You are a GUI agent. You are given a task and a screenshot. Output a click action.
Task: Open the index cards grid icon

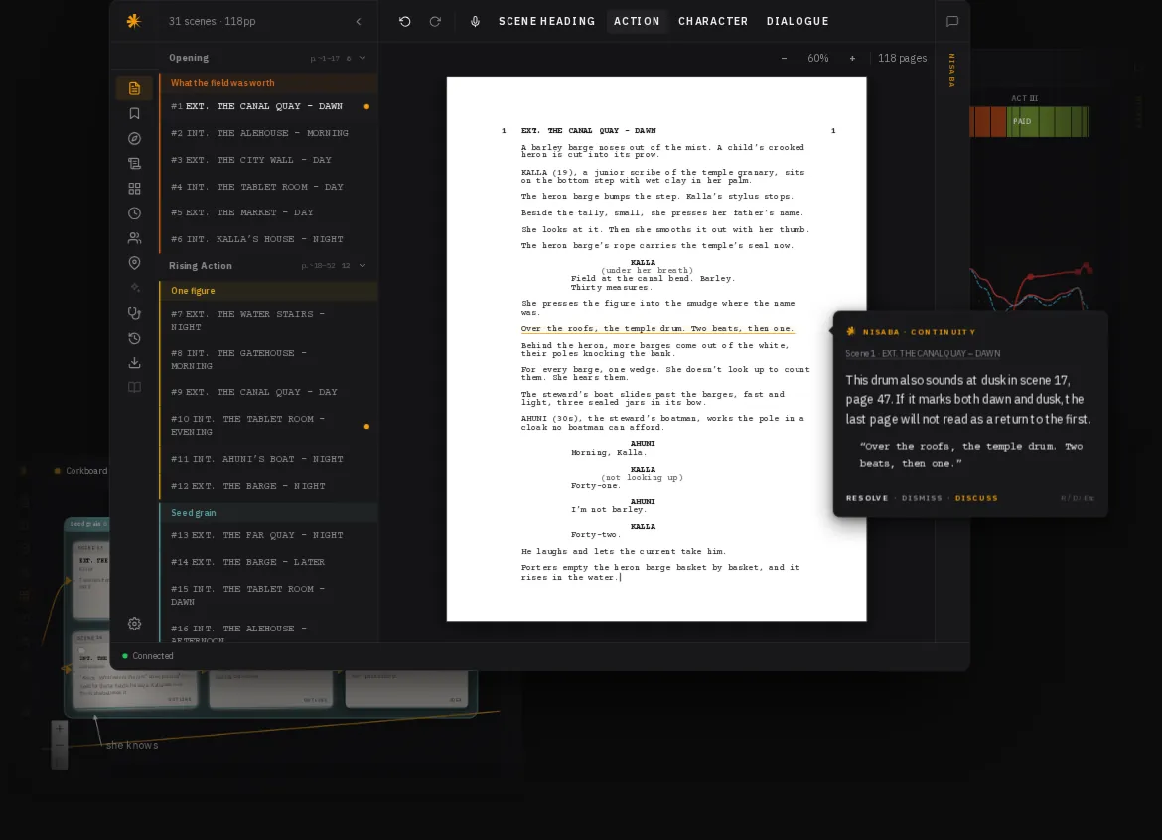134,188
